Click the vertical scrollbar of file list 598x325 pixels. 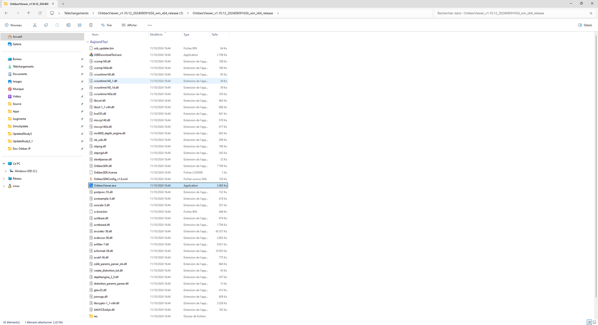(596, 166)
